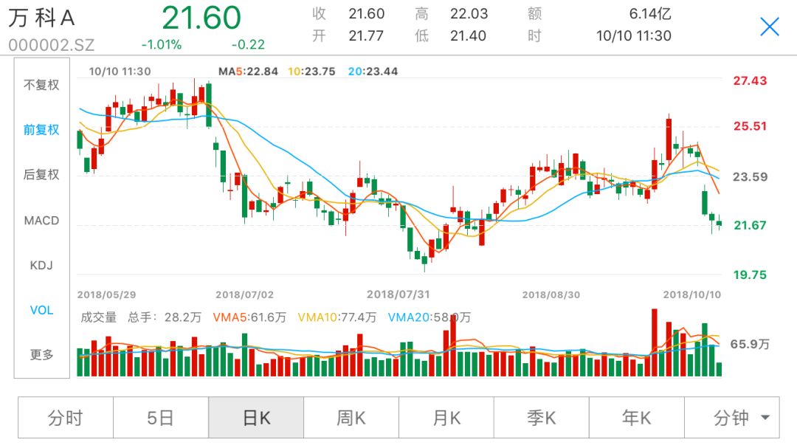Click MA 20:23.44 indicator label
The height and width of the screenshot is (448, 797).
pyautogui.click(x=373, y=72)
